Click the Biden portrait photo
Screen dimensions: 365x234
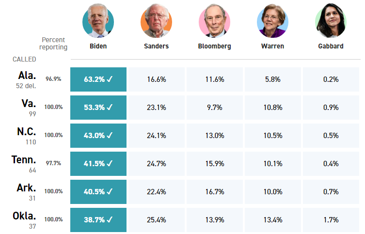(98, 20)
